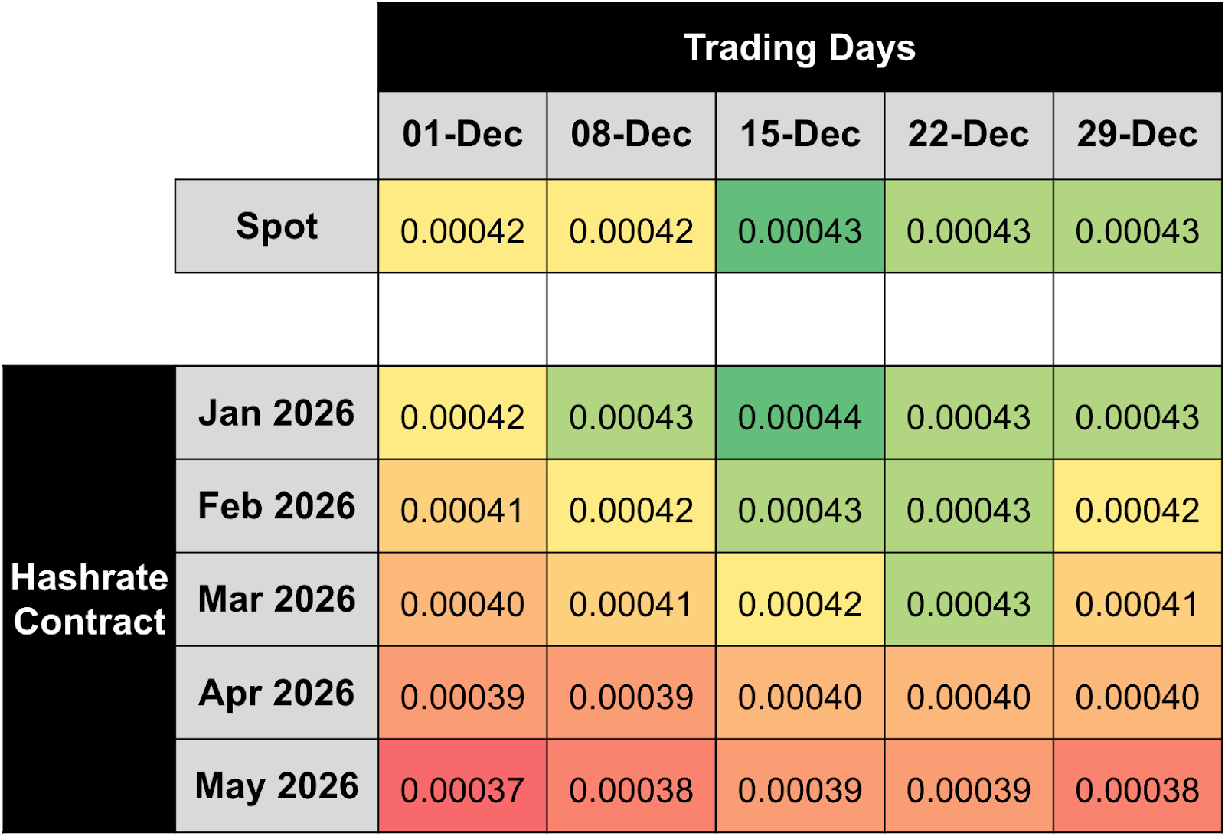Click the Spot value for 01-Dec

click(462, 230)
